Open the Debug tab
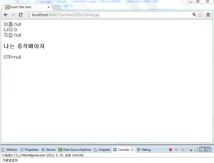Screen dimensions: 214x163 coord(144,150)
